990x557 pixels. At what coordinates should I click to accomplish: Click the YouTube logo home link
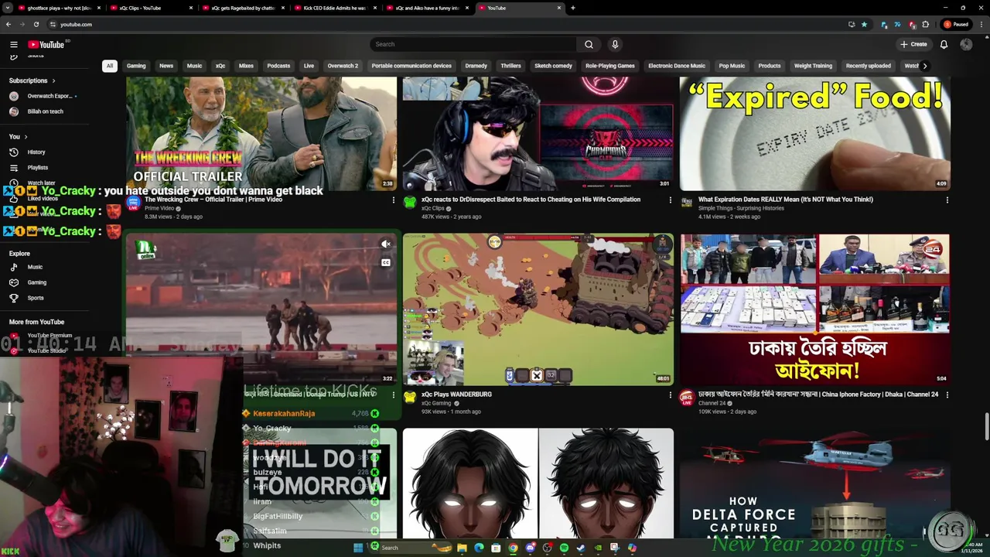tap(46, 44)
